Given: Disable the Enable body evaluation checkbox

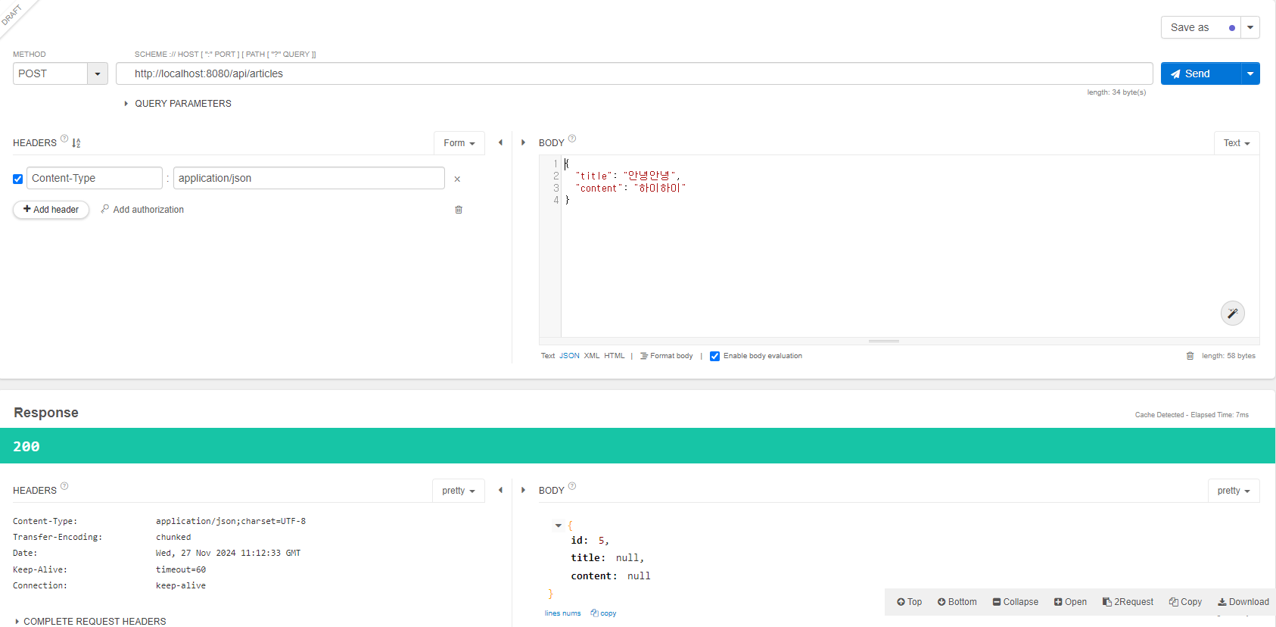Looking at the screenshot, I should click(x=714, y=356).
